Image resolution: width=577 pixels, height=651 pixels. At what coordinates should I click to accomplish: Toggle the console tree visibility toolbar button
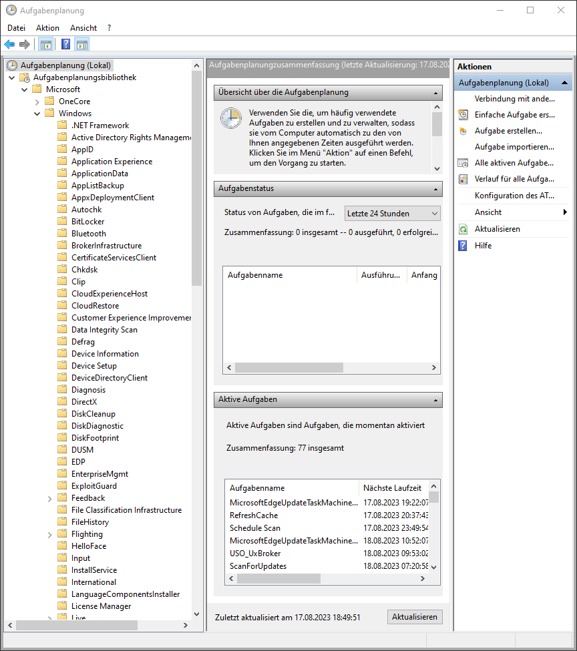click(x=45, y=44)
